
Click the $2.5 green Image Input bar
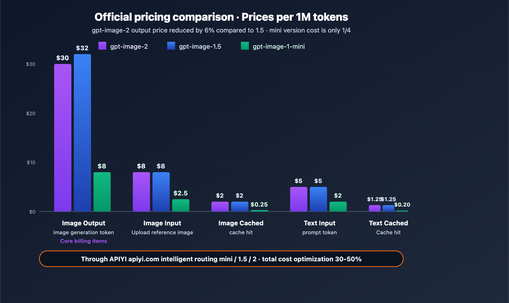[x=181, y=205]
